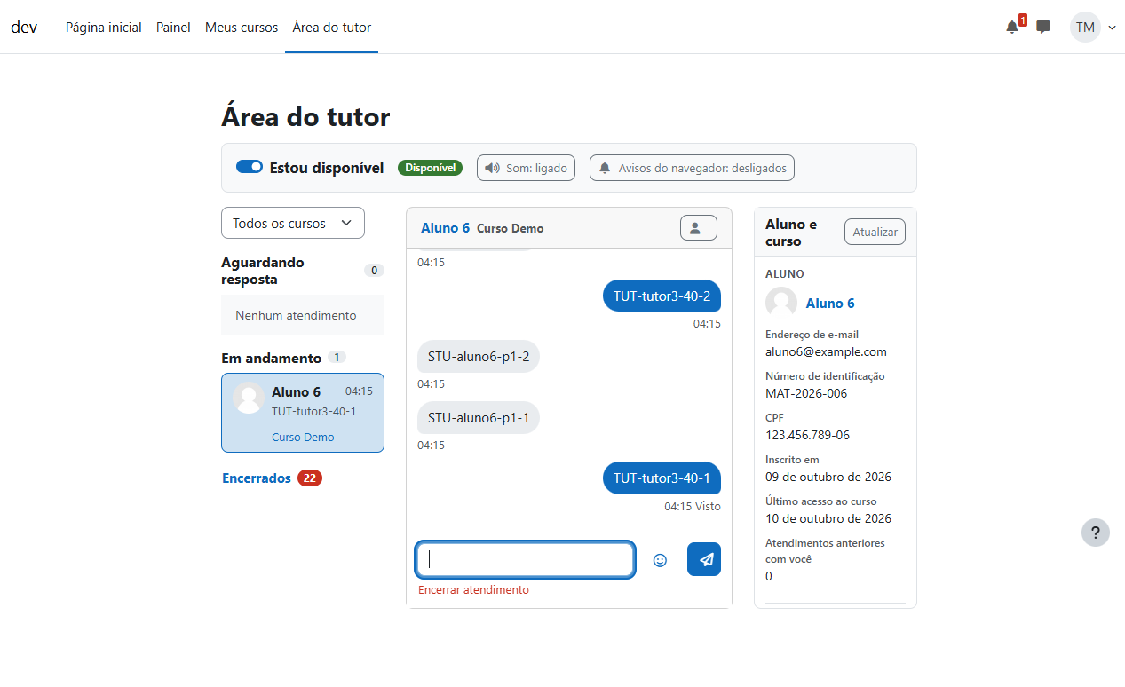Click Curso Demo label in chat header
The height and width of the screenshot is (687, 1125).
click(x=511, y=228)
